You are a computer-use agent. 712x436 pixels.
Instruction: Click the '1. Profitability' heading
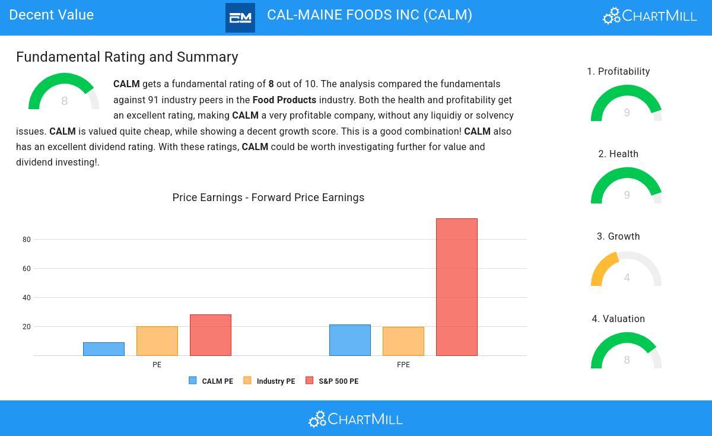(618, 71)
